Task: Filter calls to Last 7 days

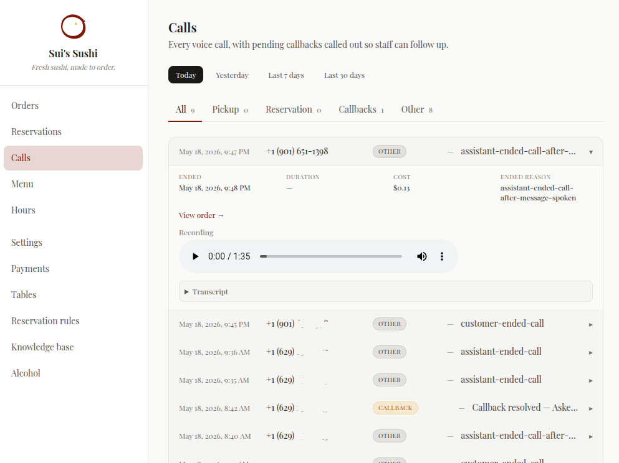Action: tap(286, 75)
